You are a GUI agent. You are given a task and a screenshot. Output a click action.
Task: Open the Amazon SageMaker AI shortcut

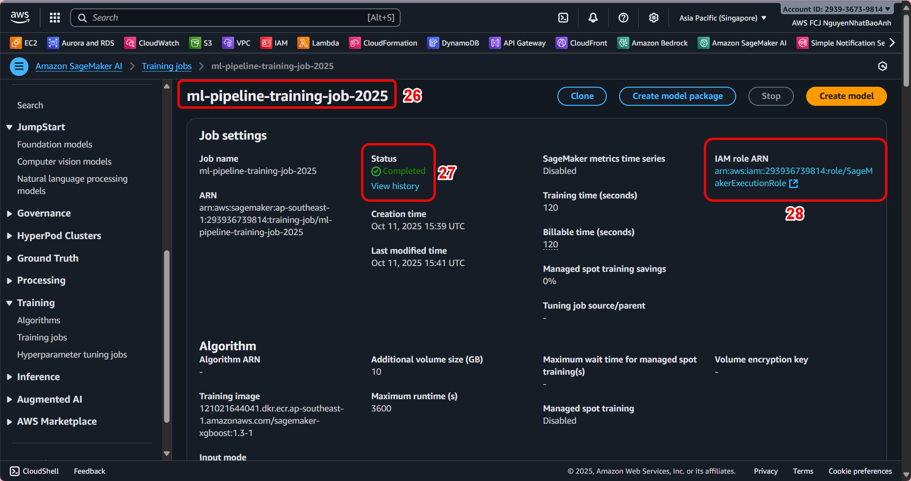[742, 43]
